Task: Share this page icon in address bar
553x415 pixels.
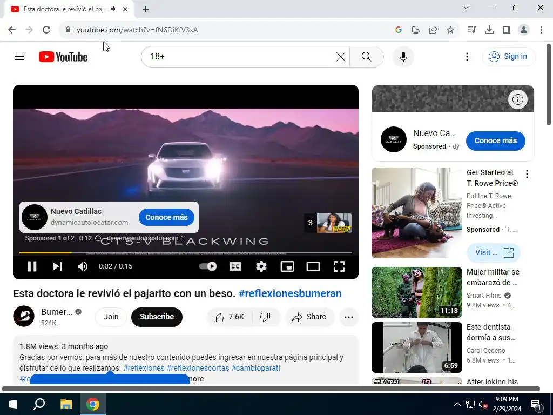Action: (433, 30)
